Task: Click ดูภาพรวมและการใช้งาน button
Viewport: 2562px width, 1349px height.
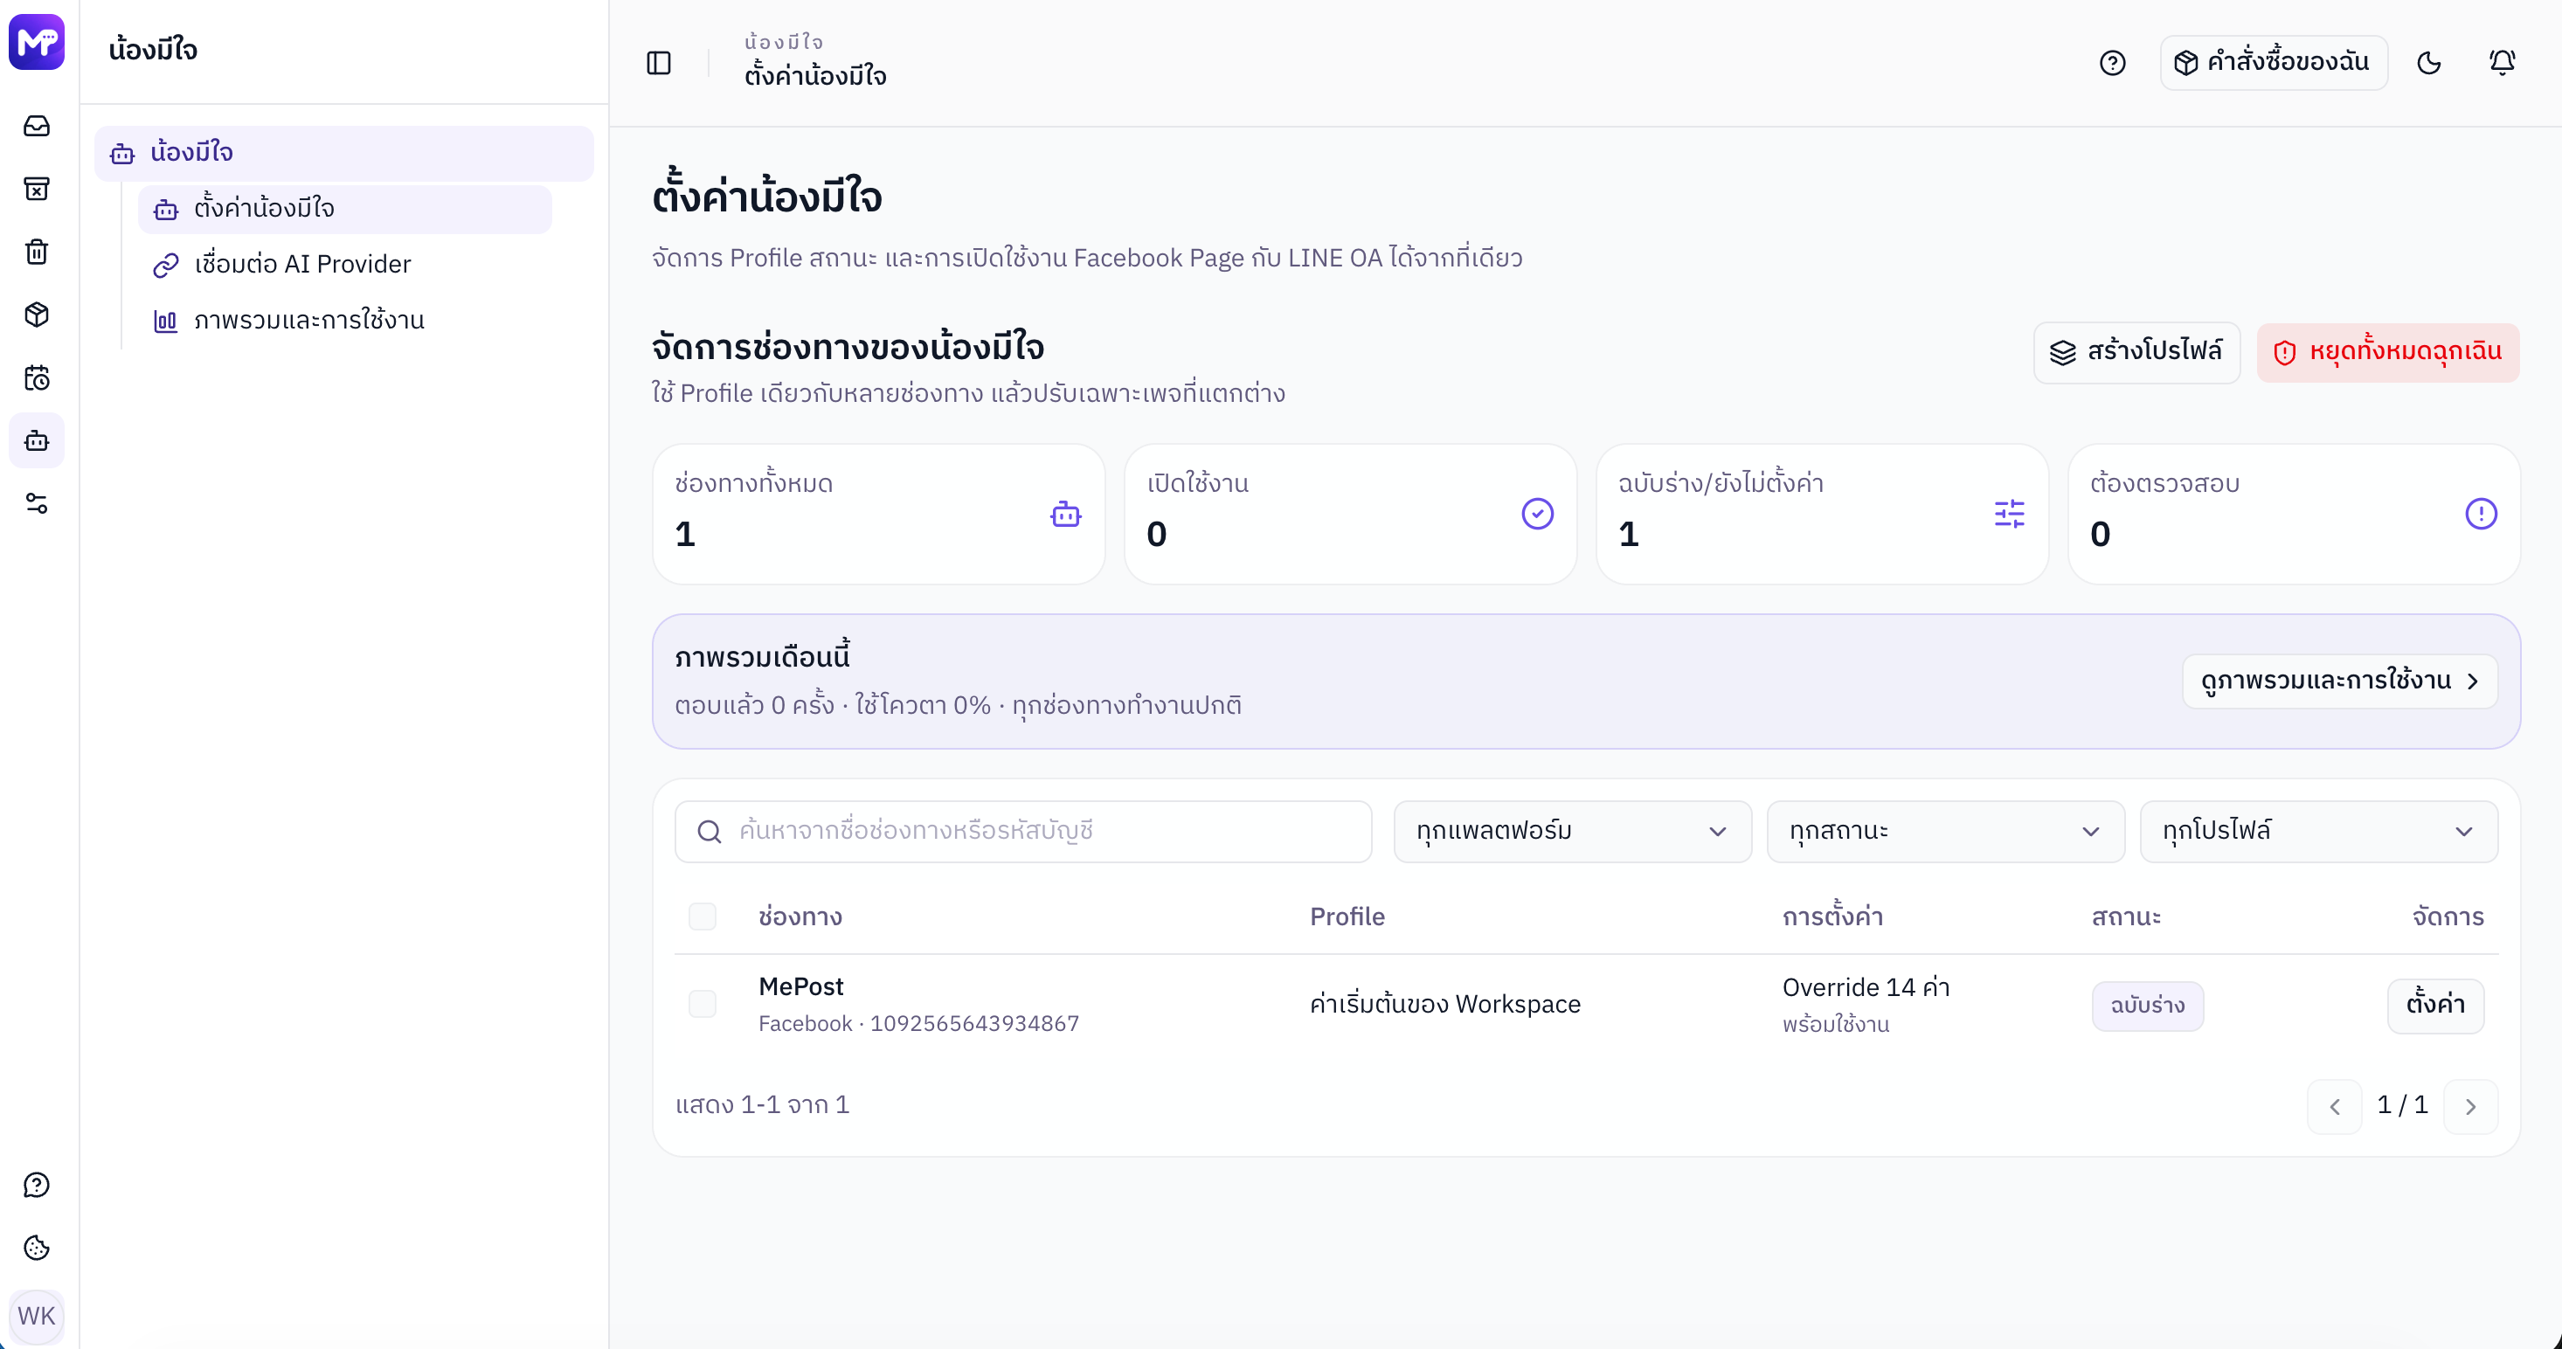Action: pos(2339,681)
